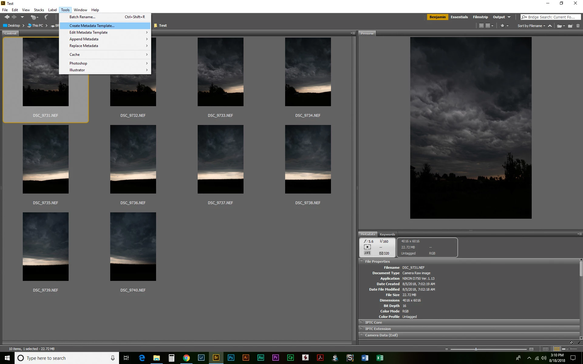This screenshot has width=583, height=364.
Task: Click the apply metadata checkmark icon
Action: coord(579,342)
